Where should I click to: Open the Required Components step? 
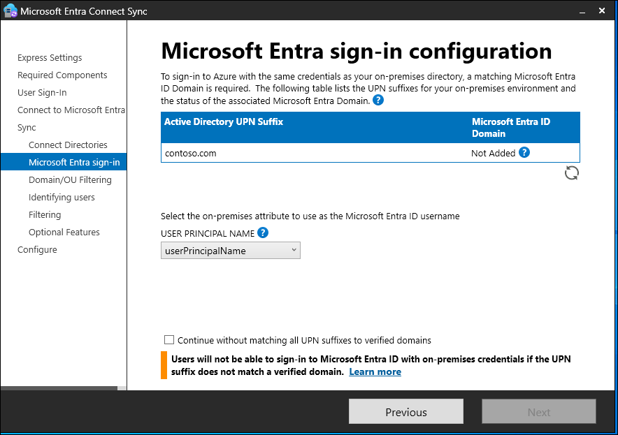[x=62, y=75]
